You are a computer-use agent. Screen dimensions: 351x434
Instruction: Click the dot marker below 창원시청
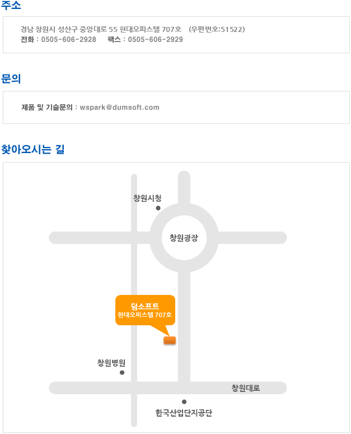[158, 208]
